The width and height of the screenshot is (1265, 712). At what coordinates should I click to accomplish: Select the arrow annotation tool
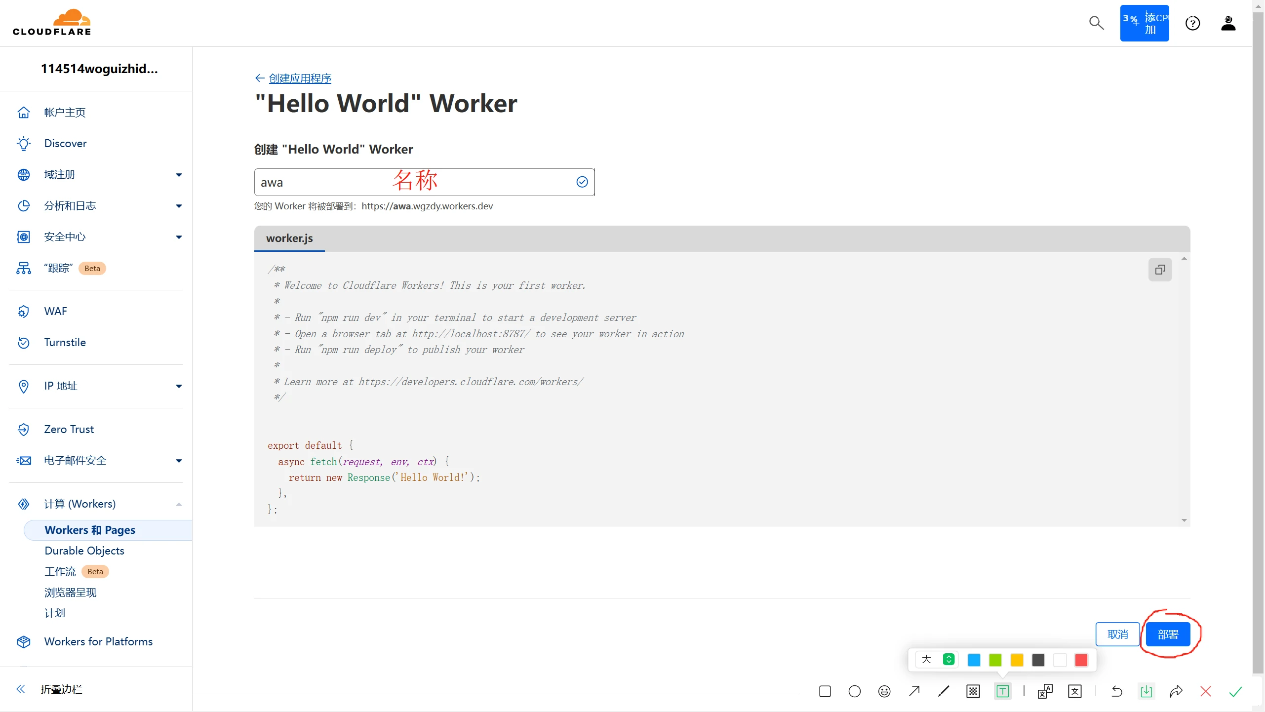[x=914, y=691]
